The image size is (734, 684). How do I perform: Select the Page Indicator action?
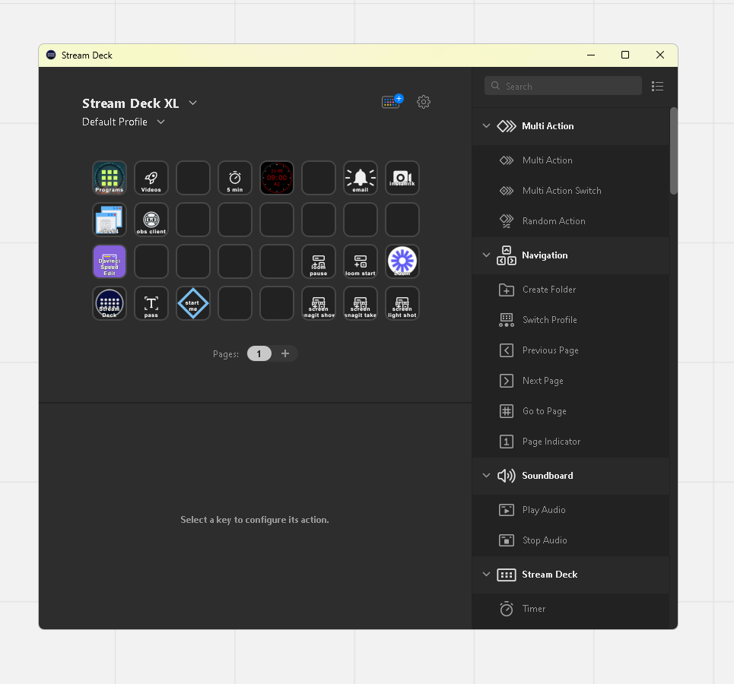[x=570, y=442]
